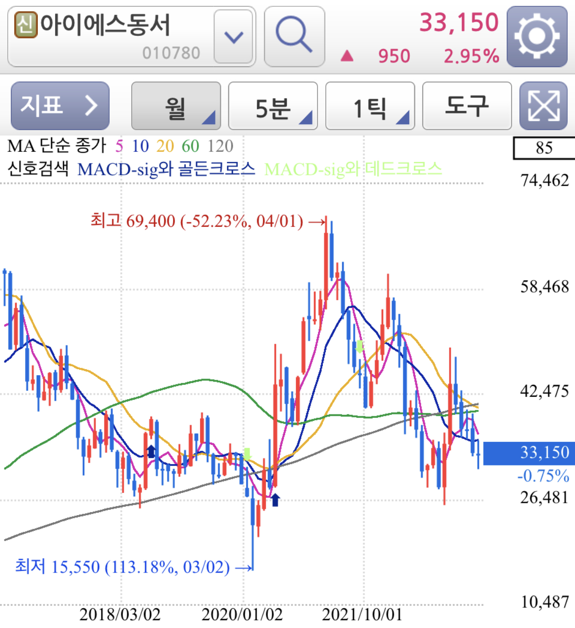Open stock selector dropdown chevron
575x628 pixels.
(233, 36)
